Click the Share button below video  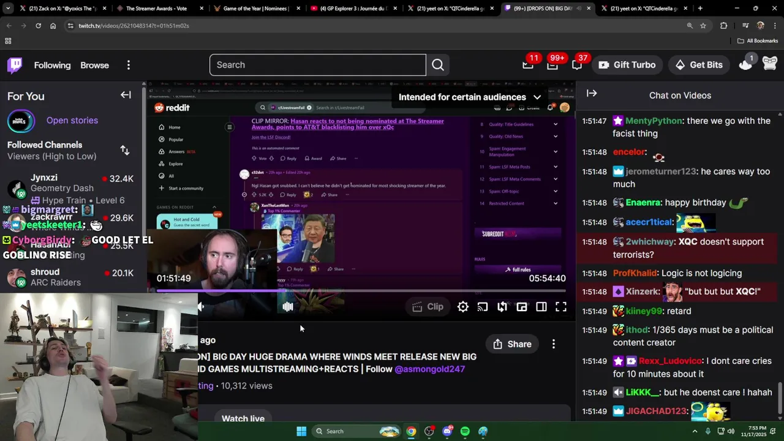[512, 344]
